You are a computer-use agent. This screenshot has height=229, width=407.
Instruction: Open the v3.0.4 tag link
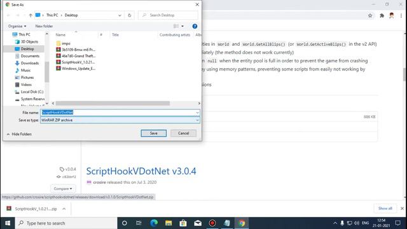(x=68, y=169)
